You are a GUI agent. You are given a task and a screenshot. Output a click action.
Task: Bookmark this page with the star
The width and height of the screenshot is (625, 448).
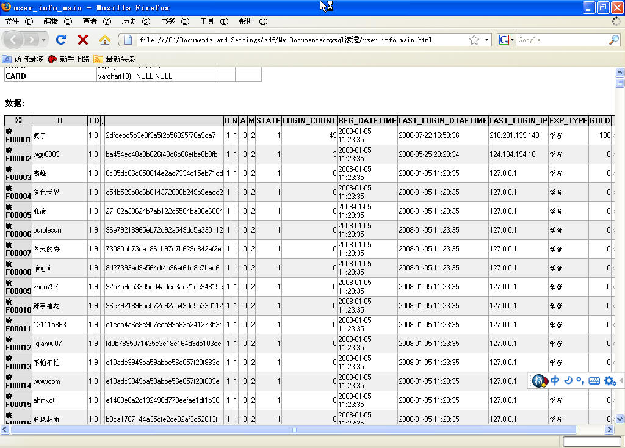tap(474, 40)
